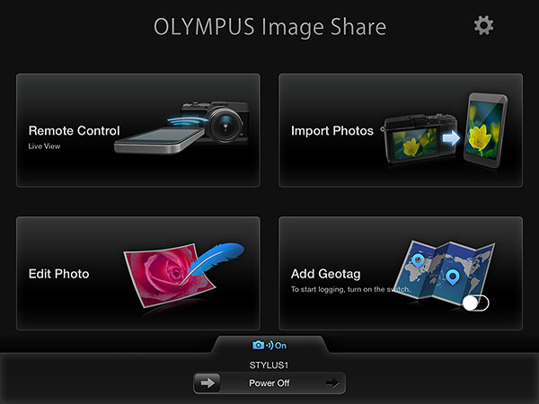Click the camera Wi-Fi On status icon
Viewport: 539px width, 404px height.
pos(269,346)
